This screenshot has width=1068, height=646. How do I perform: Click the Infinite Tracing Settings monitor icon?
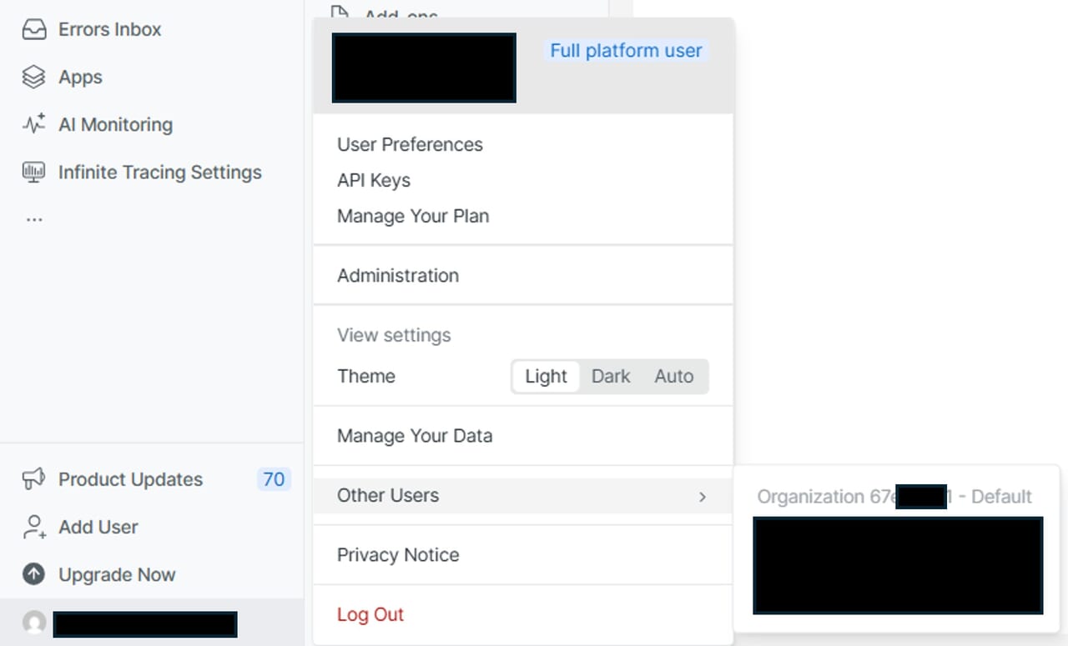click(34, 173)
